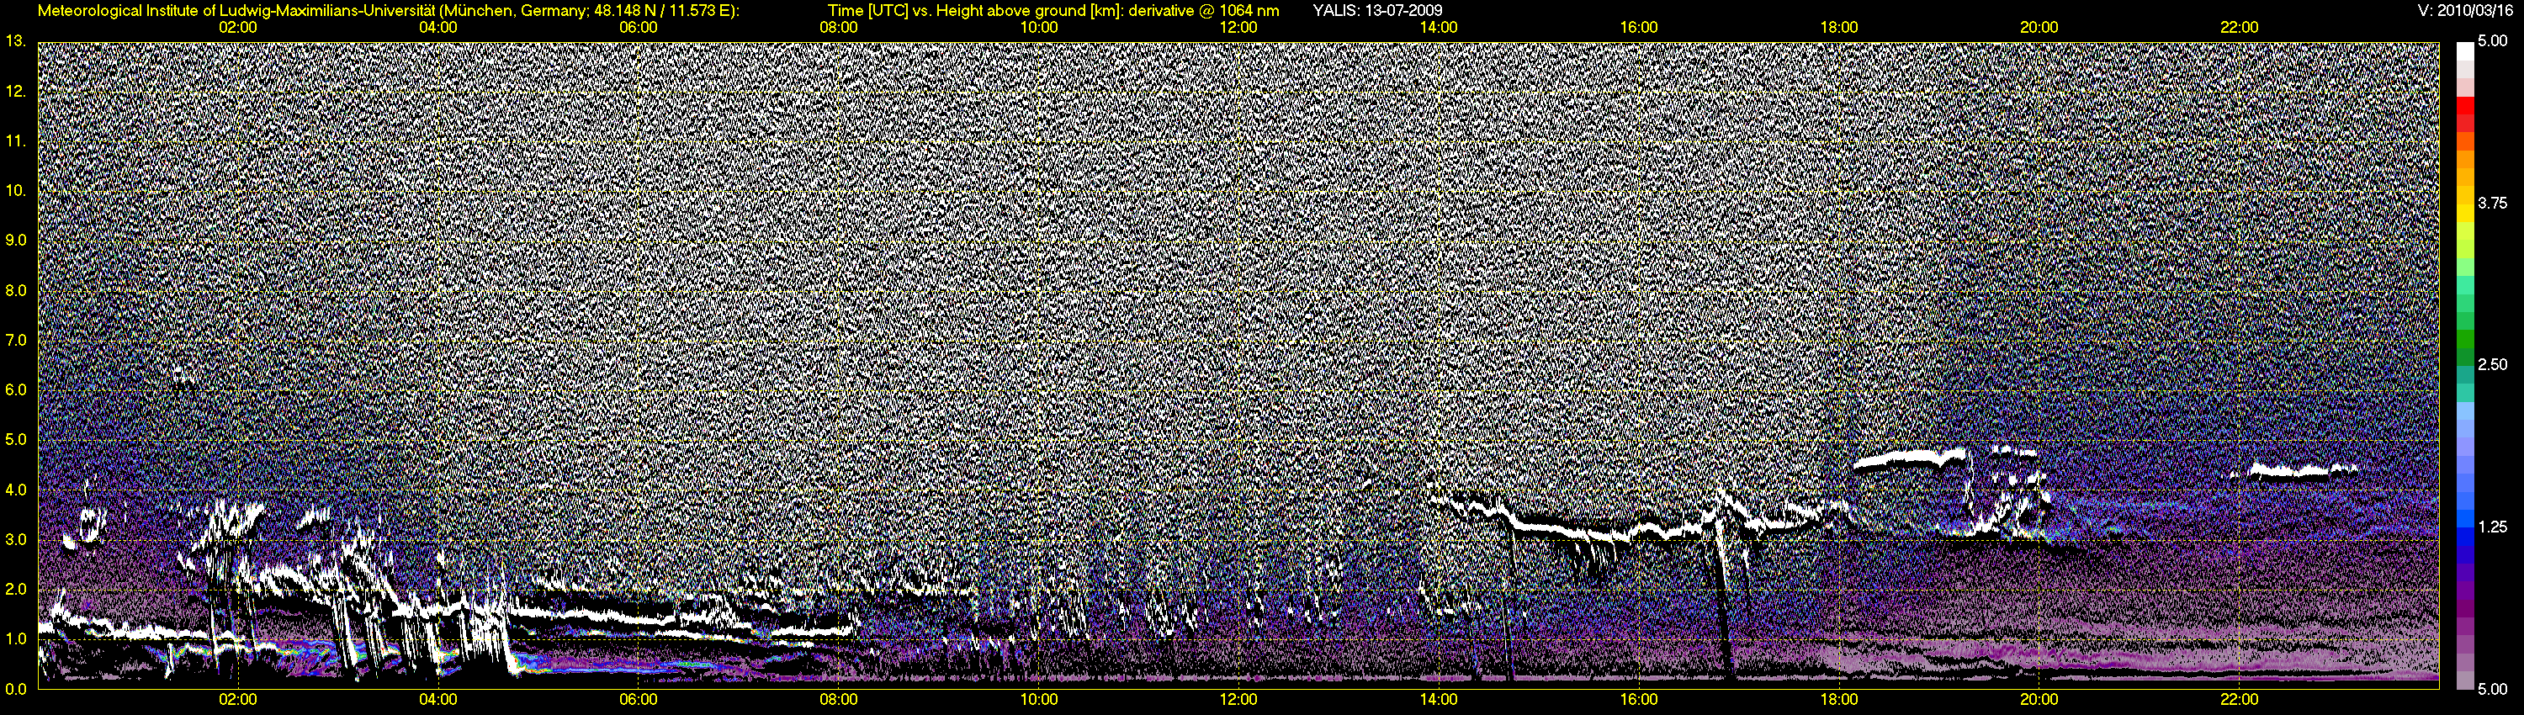Click the 16:00 label on the top time axis

[1639, 28]
